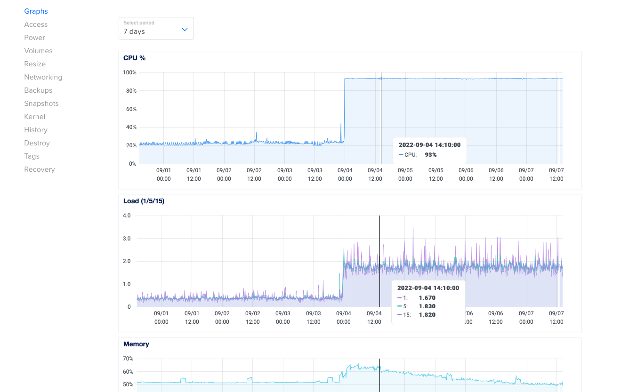Image resolution: width=629 pixels, height=392 pixels.
Task: Navigate to Power settings
Action: coord(34,37)
